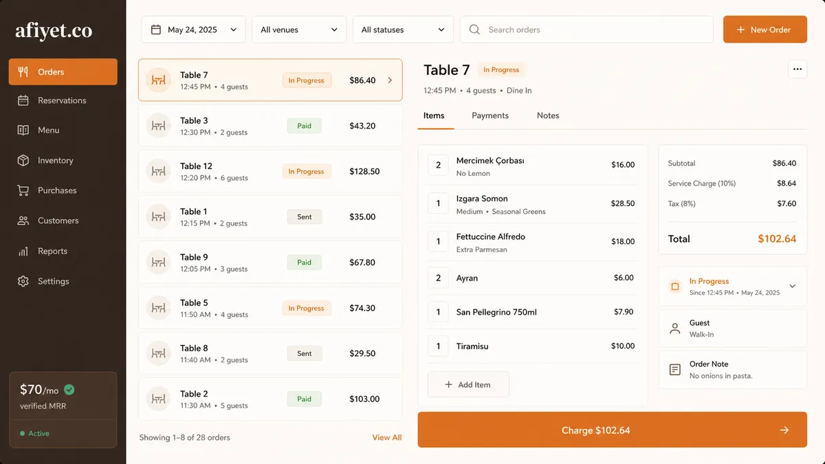Open the Notes tab
This screenshot has width=825, height=464.
pos(548,115)
